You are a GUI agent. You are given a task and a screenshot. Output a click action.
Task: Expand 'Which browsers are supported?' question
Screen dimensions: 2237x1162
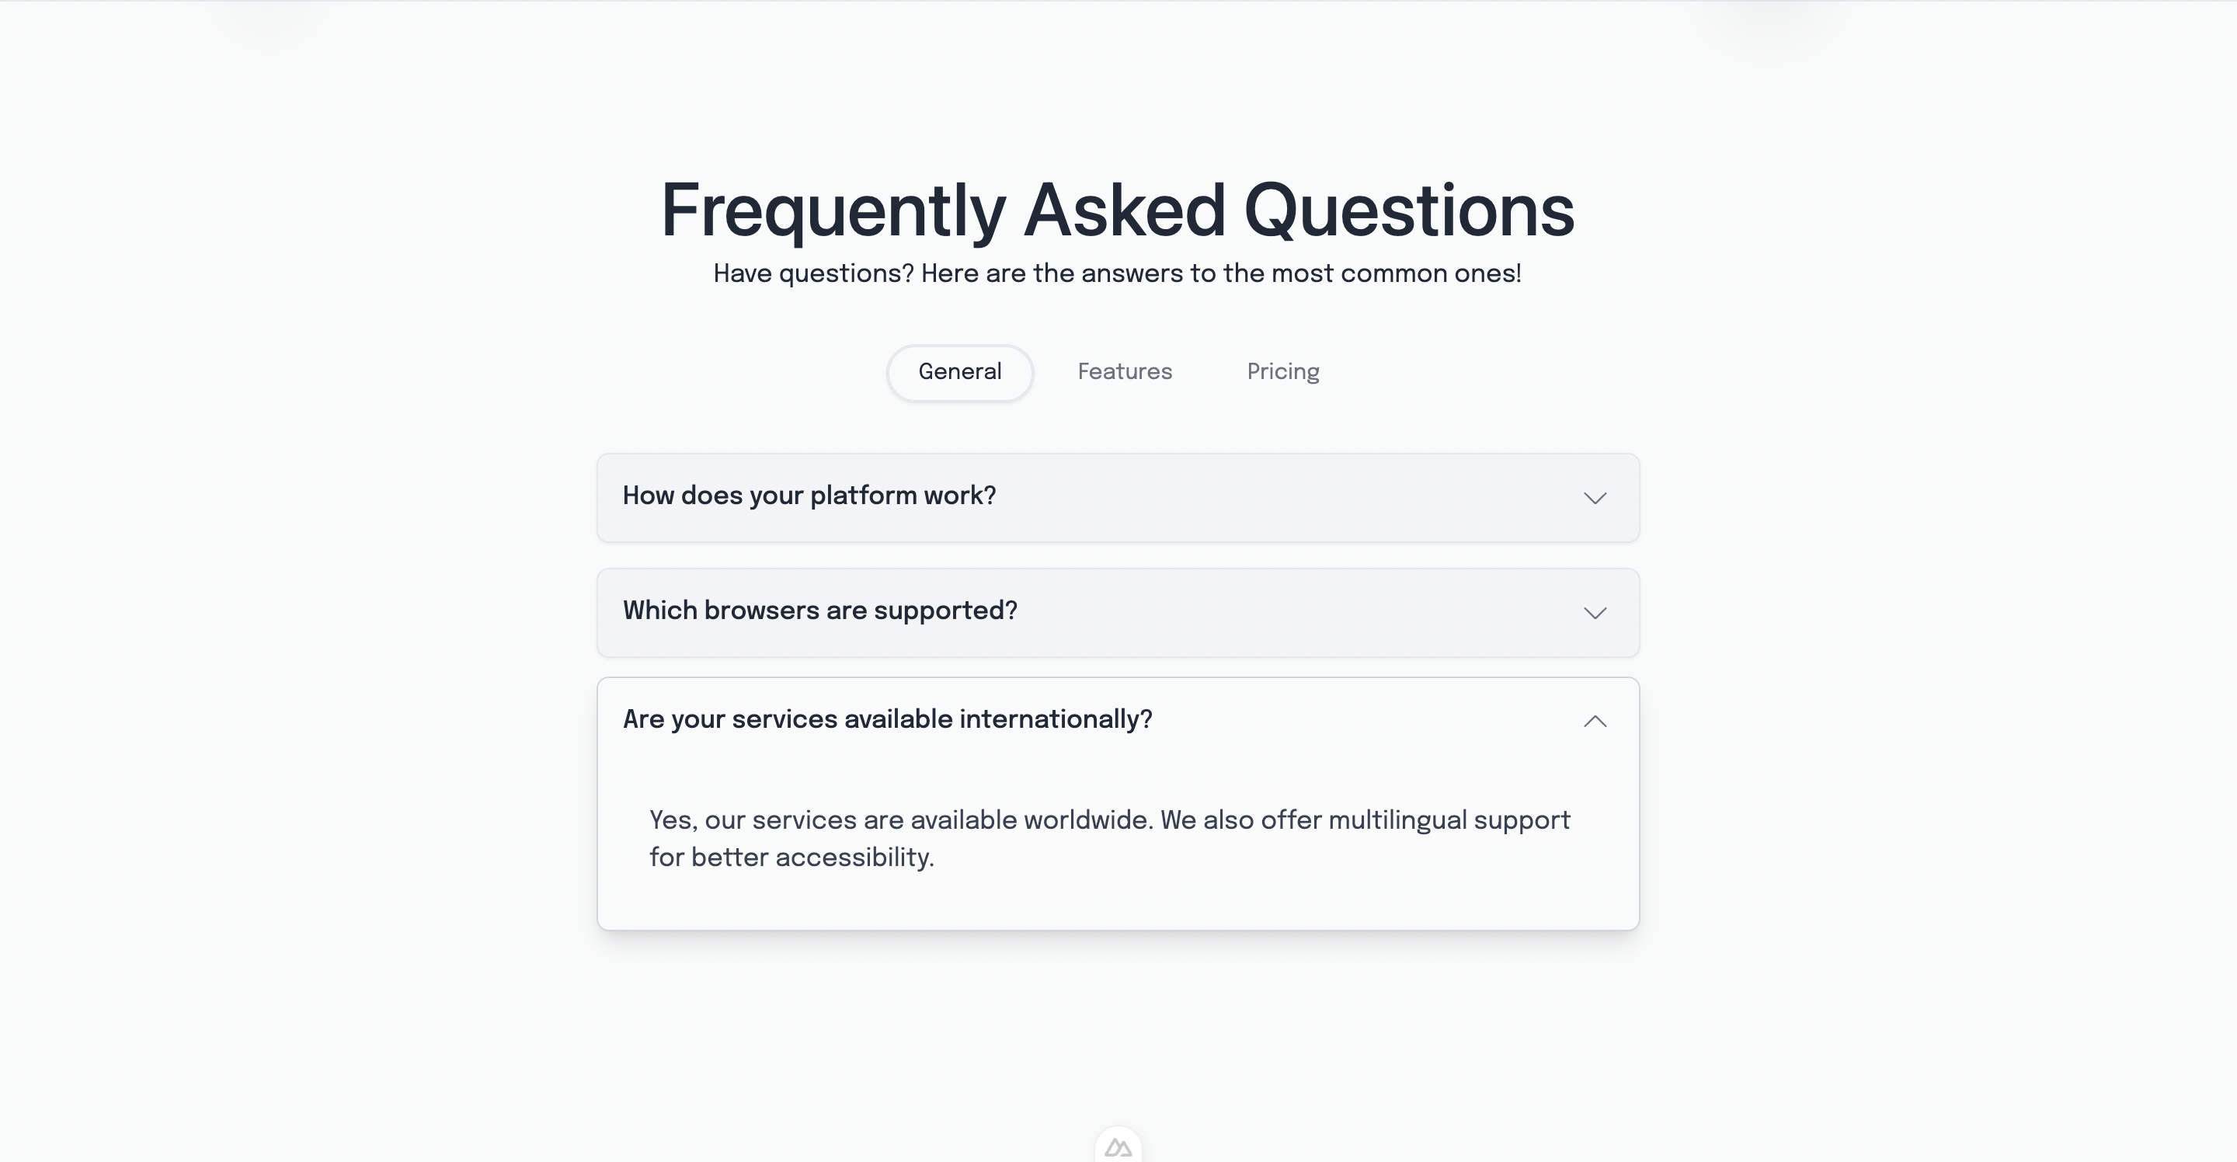click(x=1118, y=612)
